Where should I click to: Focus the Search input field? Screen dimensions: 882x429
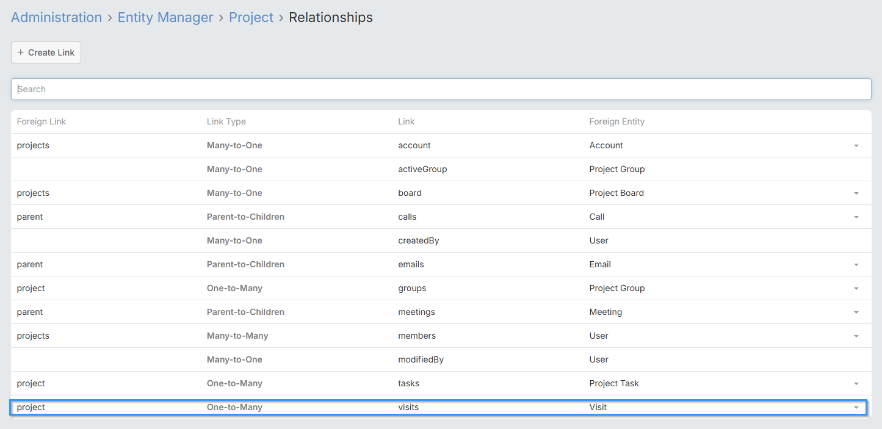tap(441, 89)
